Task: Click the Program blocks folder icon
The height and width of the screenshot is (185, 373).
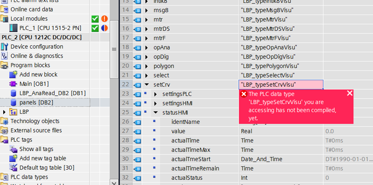Action: tap(5, 65)
